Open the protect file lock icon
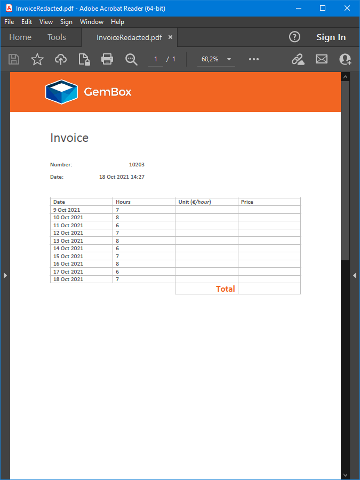Viewport: 360px width, 480px height. 84,59
